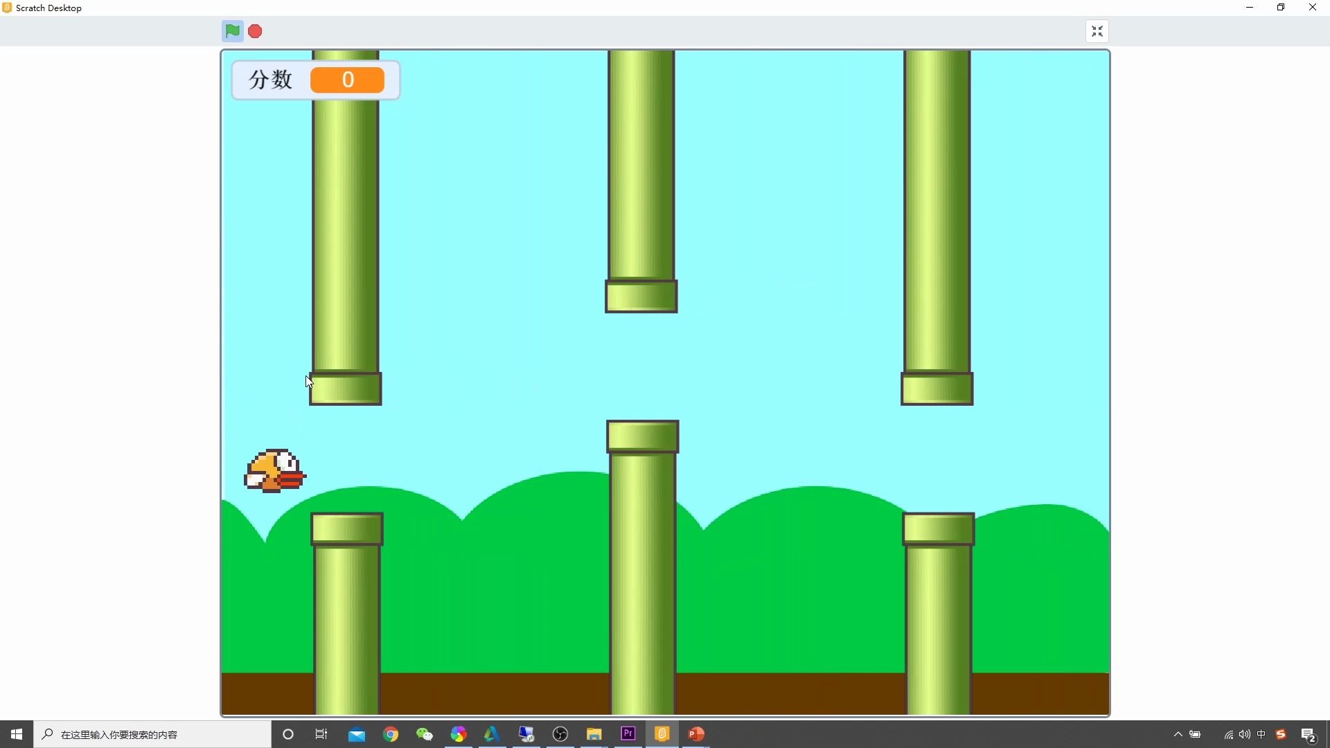Viewport: 1330px width, 748px height.
Task: Toggle the 中 input language indicator
Action: [x=1261, y=734]
